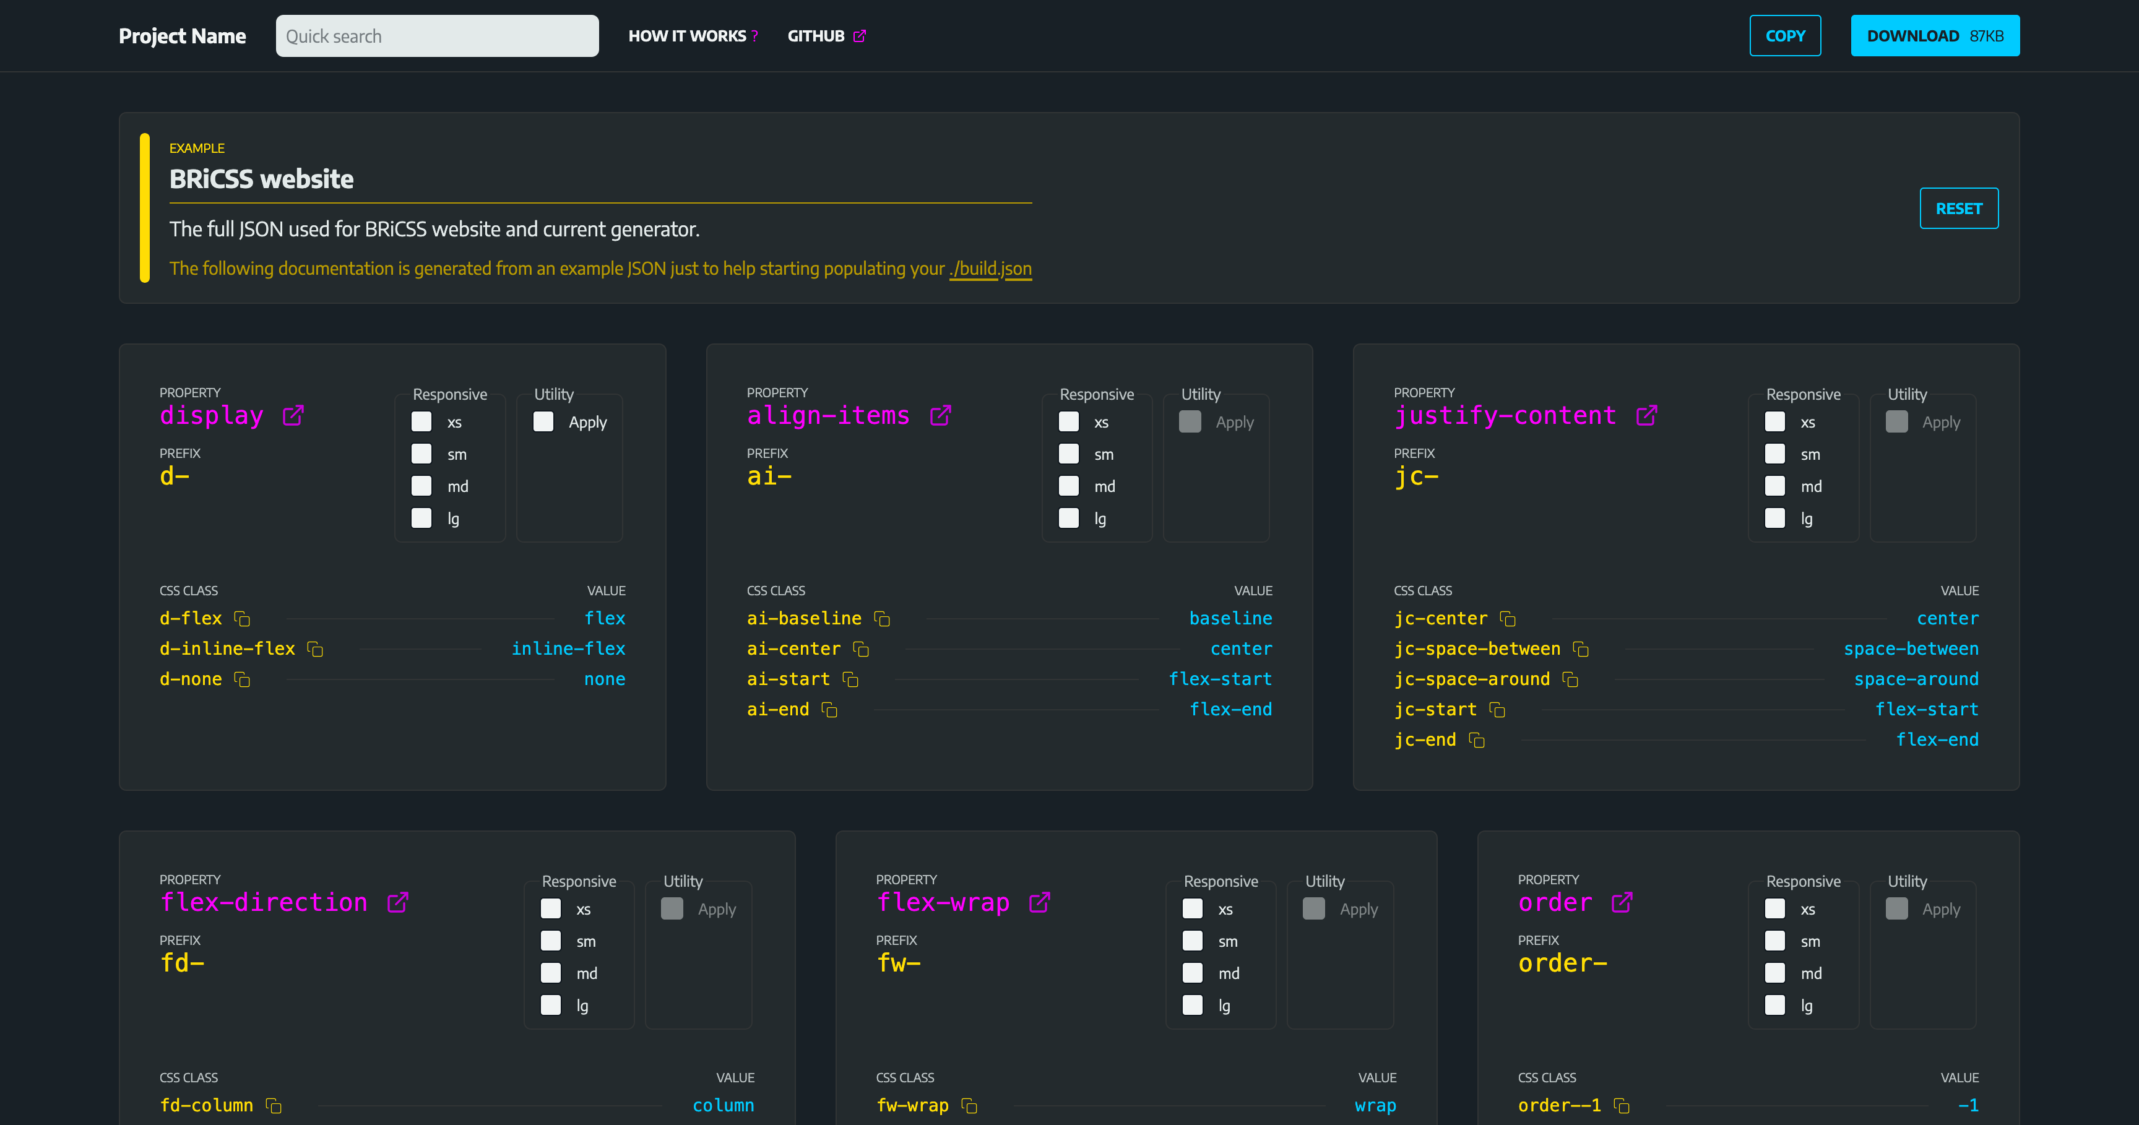Follow the ./build.json link
This screenshot has width=2139, height=1125.
click(991, 269)
